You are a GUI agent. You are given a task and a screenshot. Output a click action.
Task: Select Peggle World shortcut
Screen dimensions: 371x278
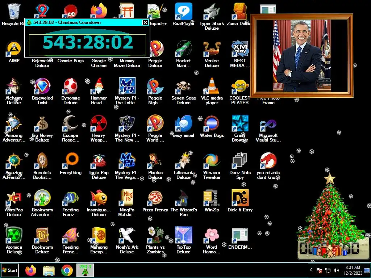tap(155, 123)
